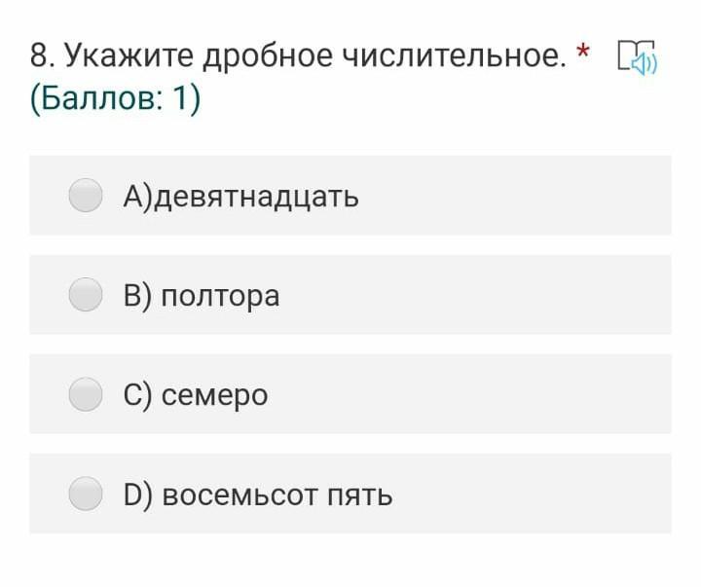Click the speaker symbol of the read-aloud icon
Image resolution: width=701 pixels, height=587 pixels.
pyautogui.click(x=645, y=63)
